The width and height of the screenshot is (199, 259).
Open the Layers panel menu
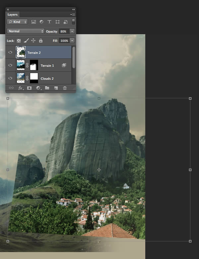(x=73, y=14)
